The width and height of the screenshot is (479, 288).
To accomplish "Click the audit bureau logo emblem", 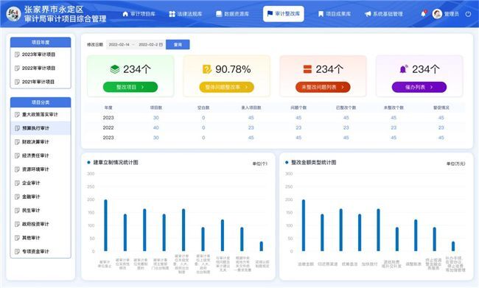I will coord(13,14).
